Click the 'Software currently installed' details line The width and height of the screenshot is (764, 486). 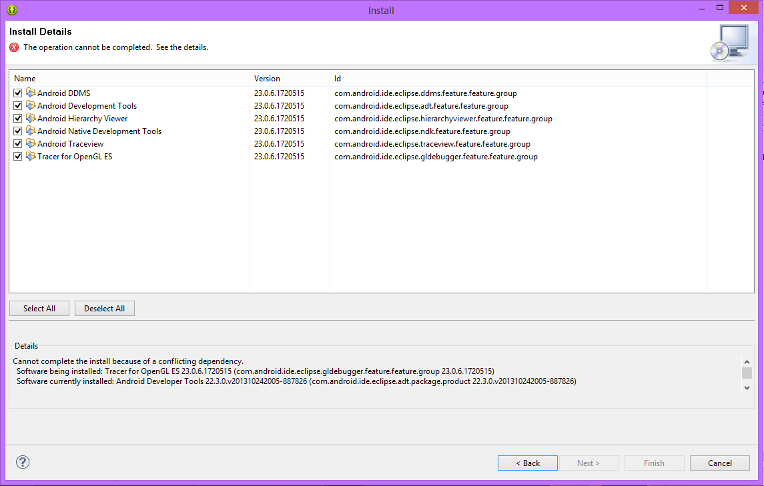coord(296,381)
